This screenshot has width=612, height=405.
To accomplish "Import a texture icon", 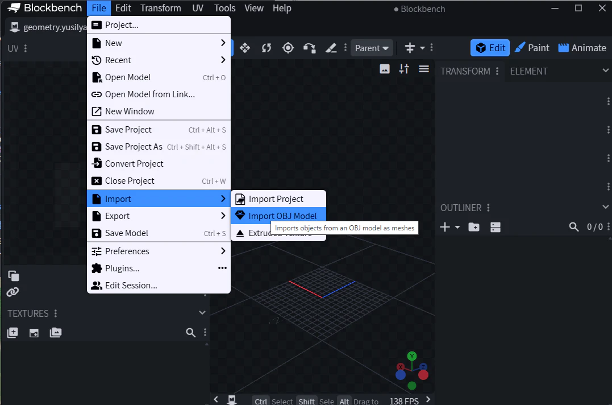I will [x=34, y=333].
